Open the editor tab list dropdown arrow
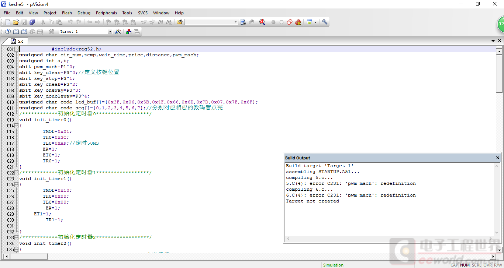Viewport: 504px width, 268px height. coord(493,41)
